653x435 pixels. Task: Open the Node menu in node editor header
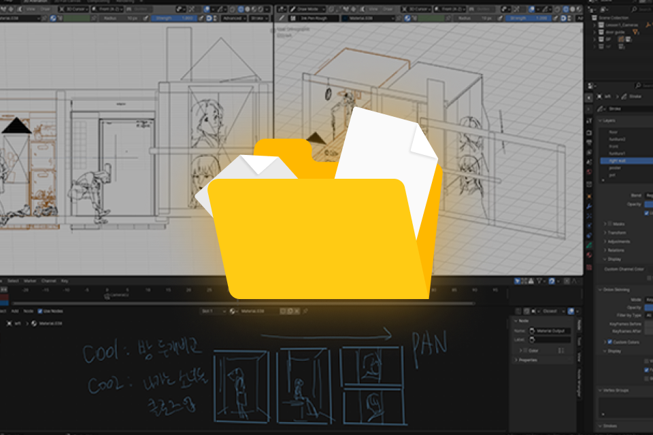point(29,311)
